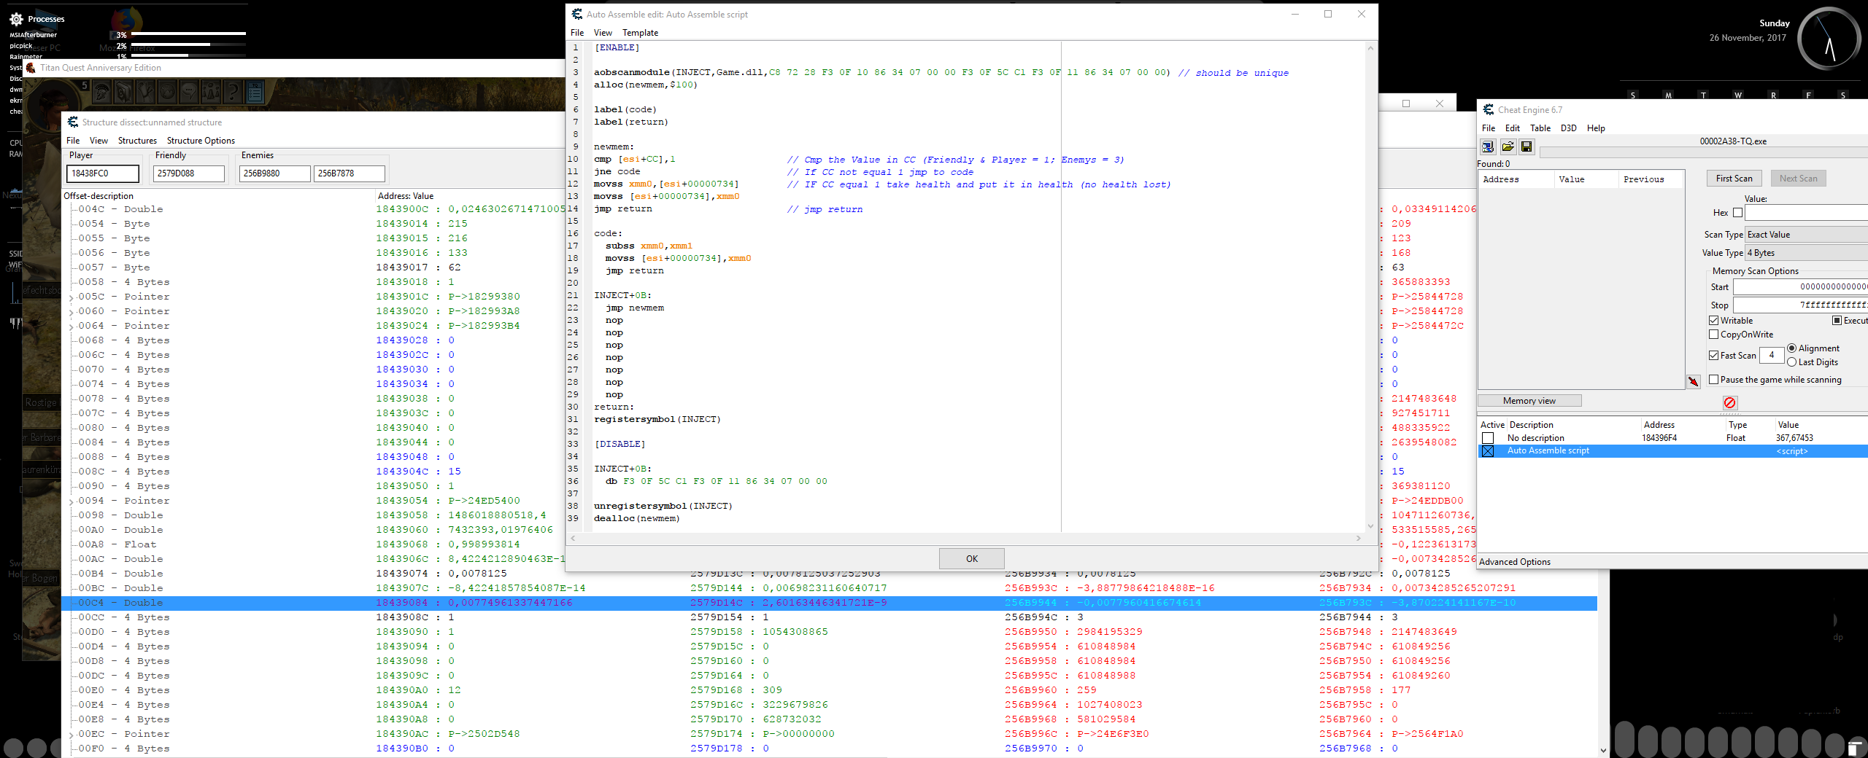1868x758 pixels.
Task: Click the floppy disk save icon
Action: point(1527,147)
